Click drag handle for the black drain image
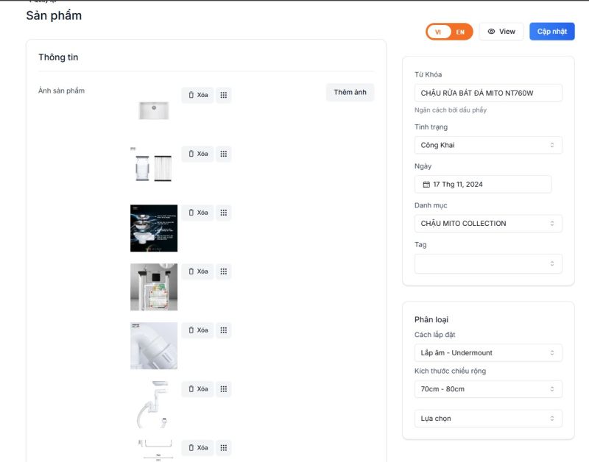This screenshot has height=462, width=589. coord(224,213)
